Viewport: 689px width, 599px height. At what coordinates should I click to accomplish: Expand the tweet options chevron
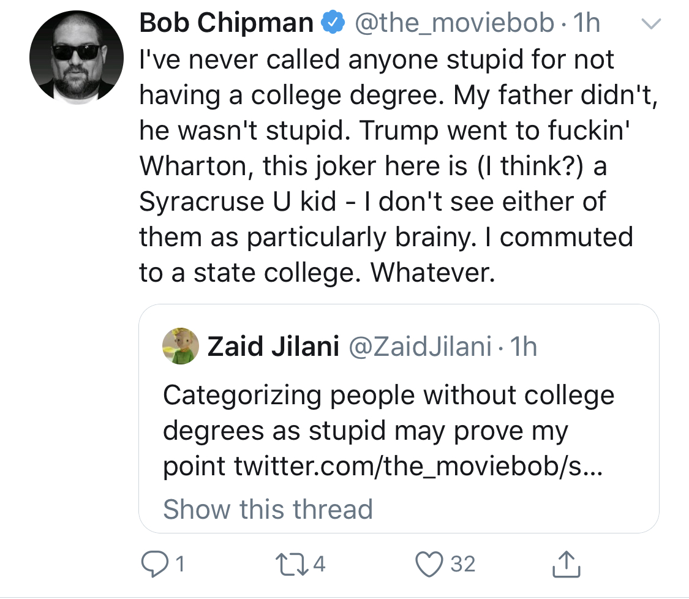651,23
